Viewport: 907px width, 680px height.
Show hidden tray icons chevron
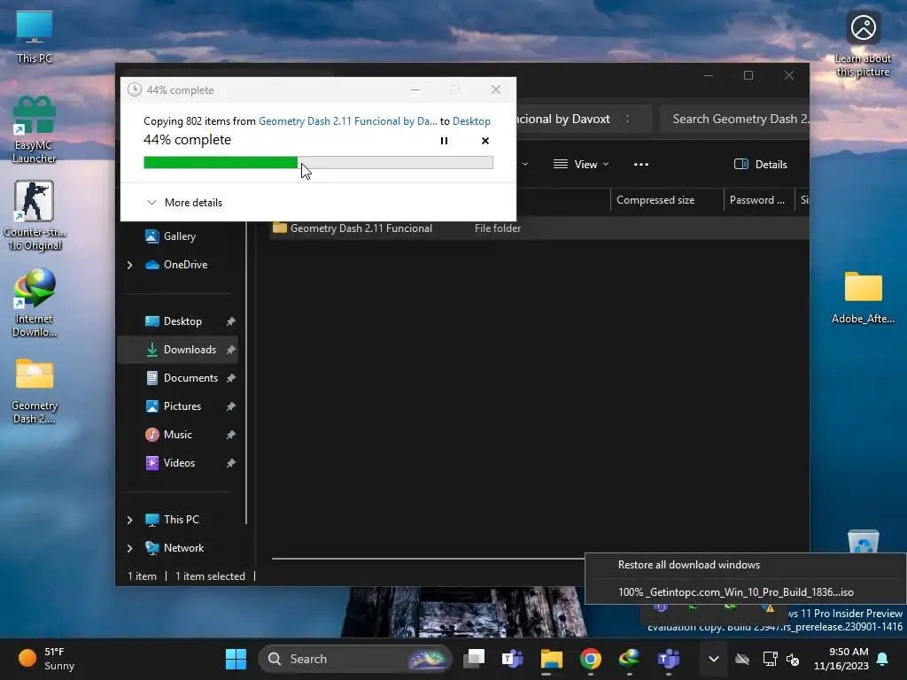714,659
